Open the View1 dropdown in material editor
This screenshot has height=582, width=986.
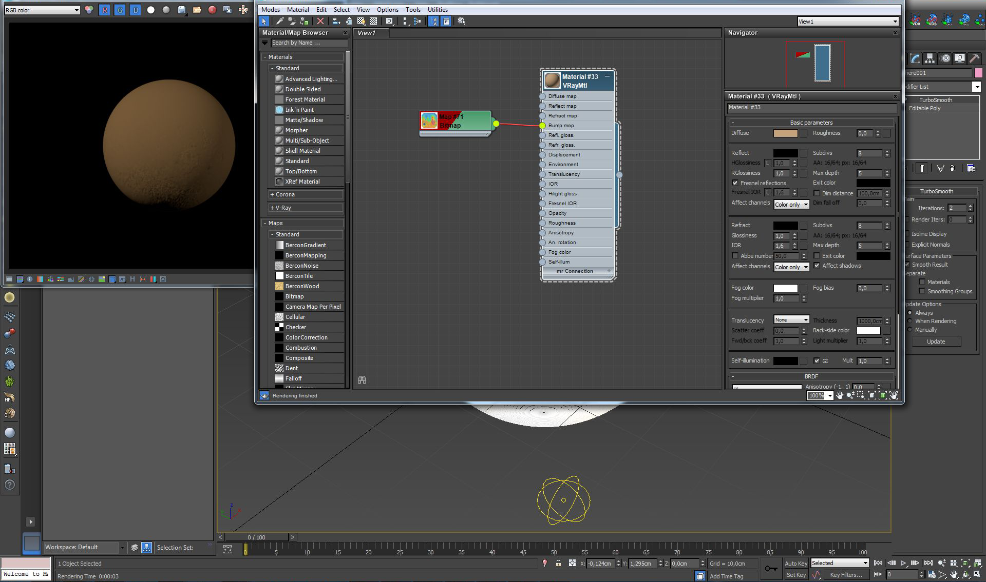coord(848,21)
